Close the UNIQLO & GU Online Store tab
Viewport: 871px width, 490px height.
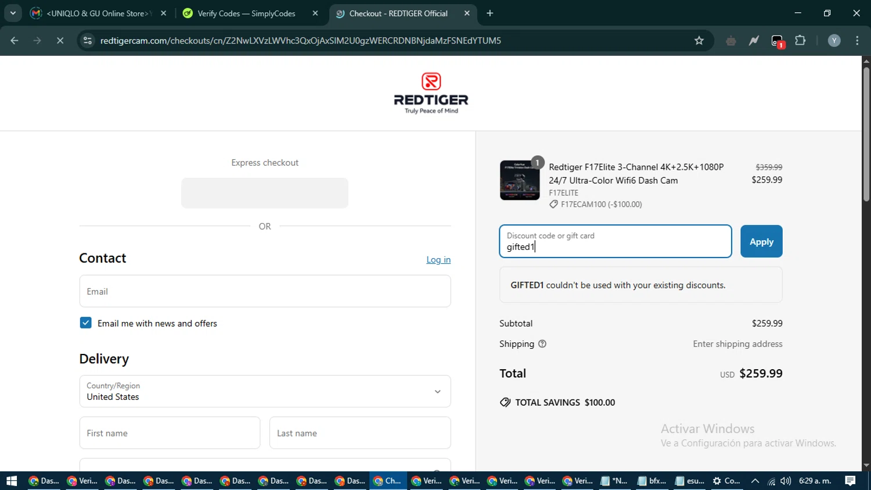[164, 13]
